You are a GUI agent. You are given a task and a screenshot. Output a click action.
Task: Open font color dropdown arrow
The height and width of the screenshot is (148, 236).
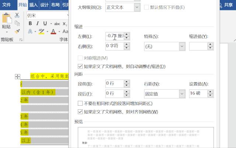click(x=59, y=32)
